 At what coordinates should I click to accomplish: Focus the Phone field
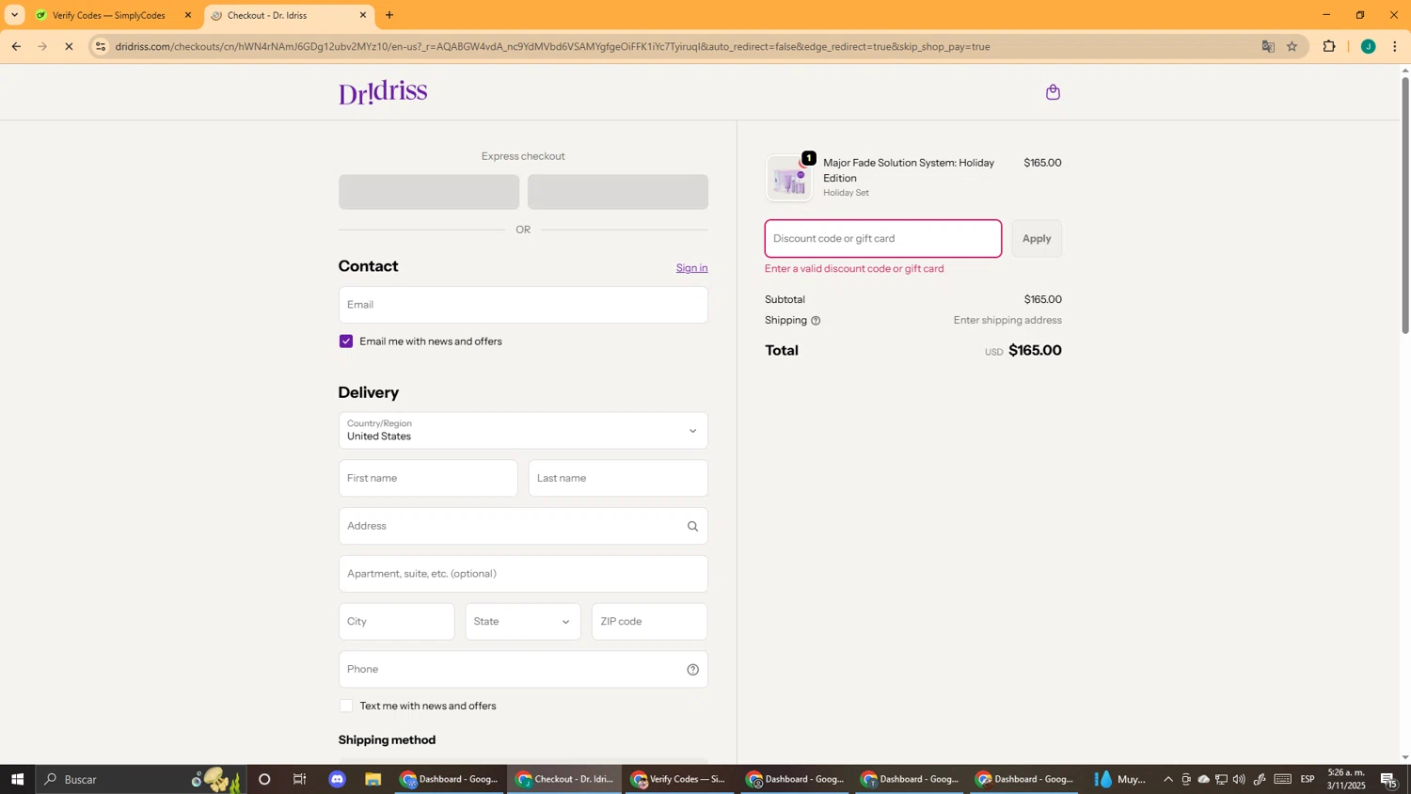[x=523, y=670]
